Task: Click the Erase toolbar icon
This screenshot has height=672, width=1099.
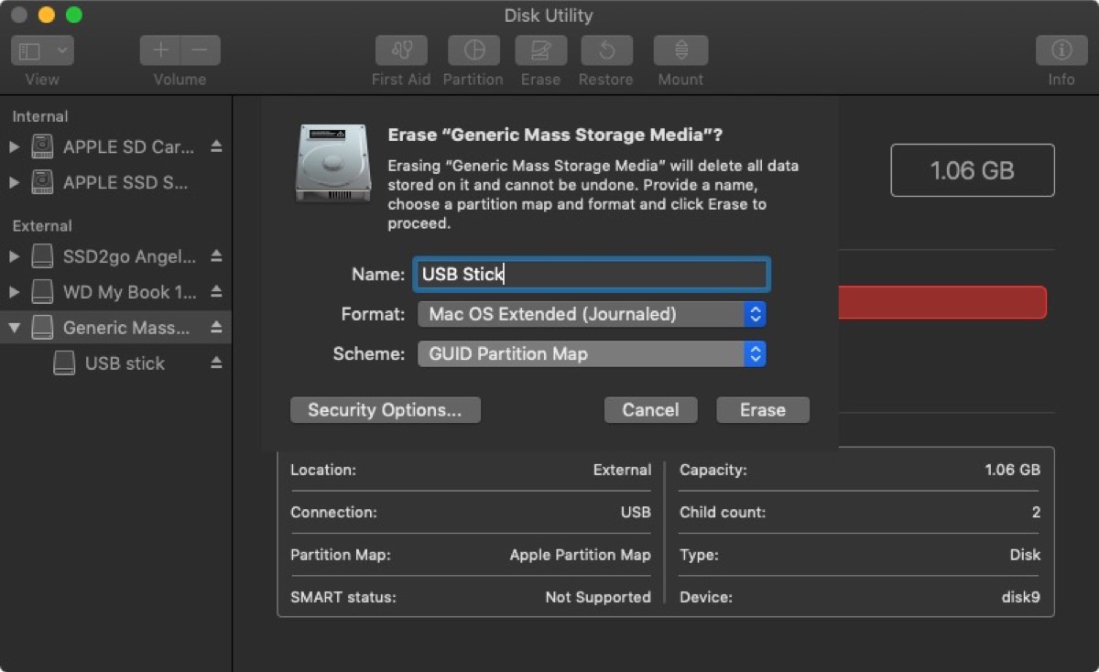Action: pos(540,50)
